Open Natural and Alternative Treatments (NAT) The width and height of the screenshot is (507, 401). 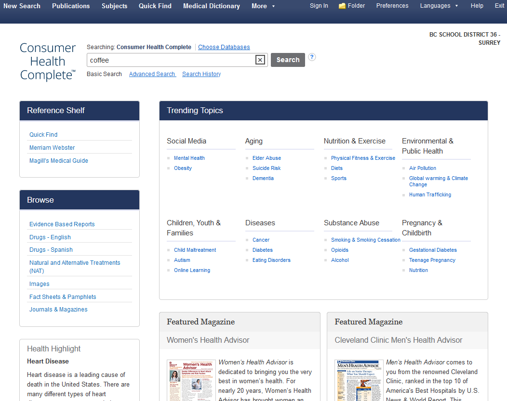[75, 267]
